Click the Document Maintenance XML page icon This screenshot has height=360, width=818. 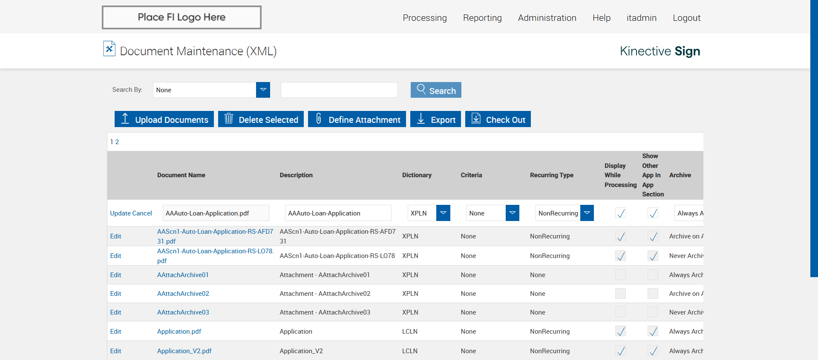[x=109, y=49]
